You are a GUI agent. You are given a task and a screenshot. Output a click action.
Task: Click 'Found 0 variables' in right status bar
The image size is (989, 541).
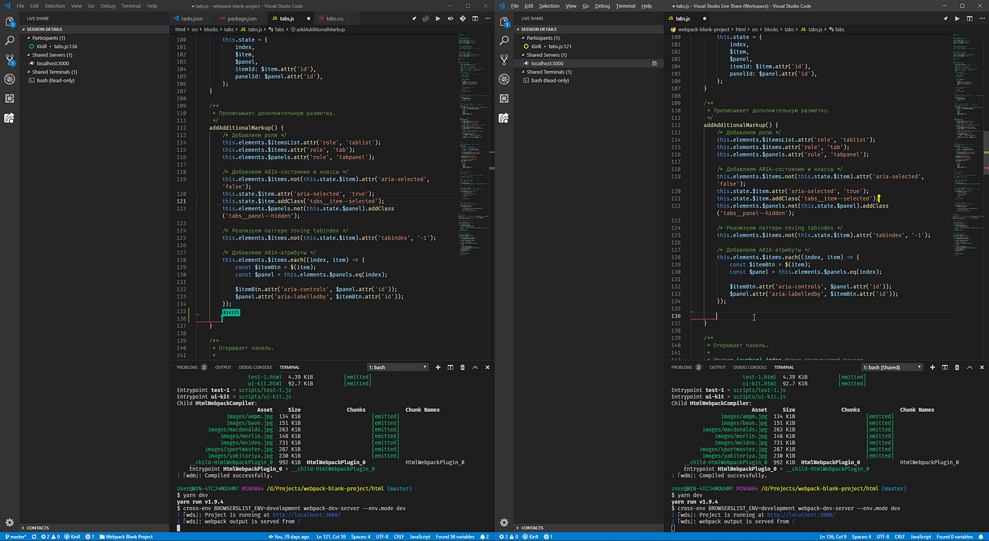click(x=953, y=537)
